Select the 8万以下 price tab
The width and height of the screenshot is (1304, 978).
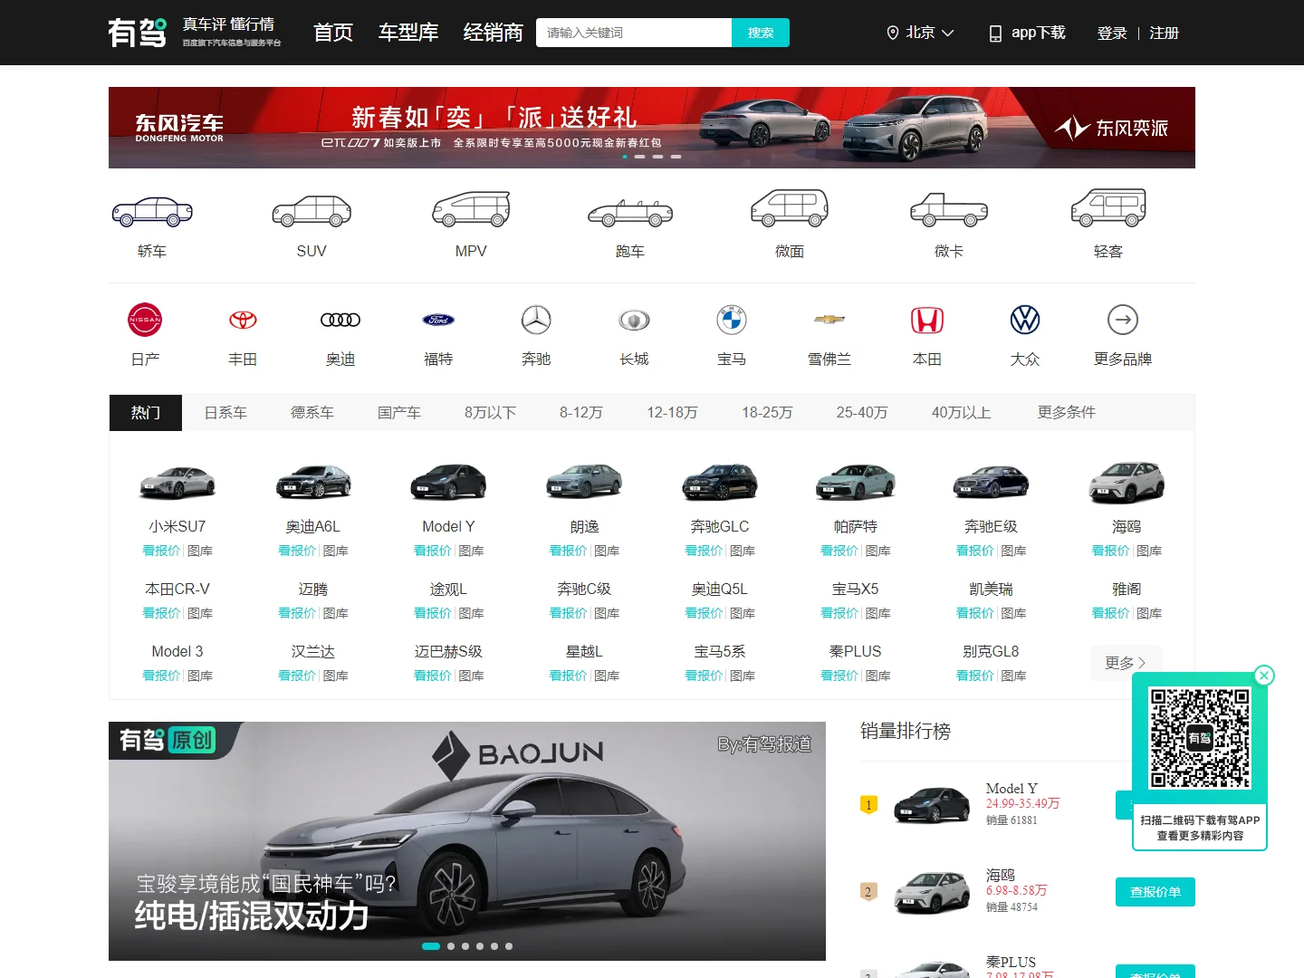pyautogui.click(x=490, y=413)
